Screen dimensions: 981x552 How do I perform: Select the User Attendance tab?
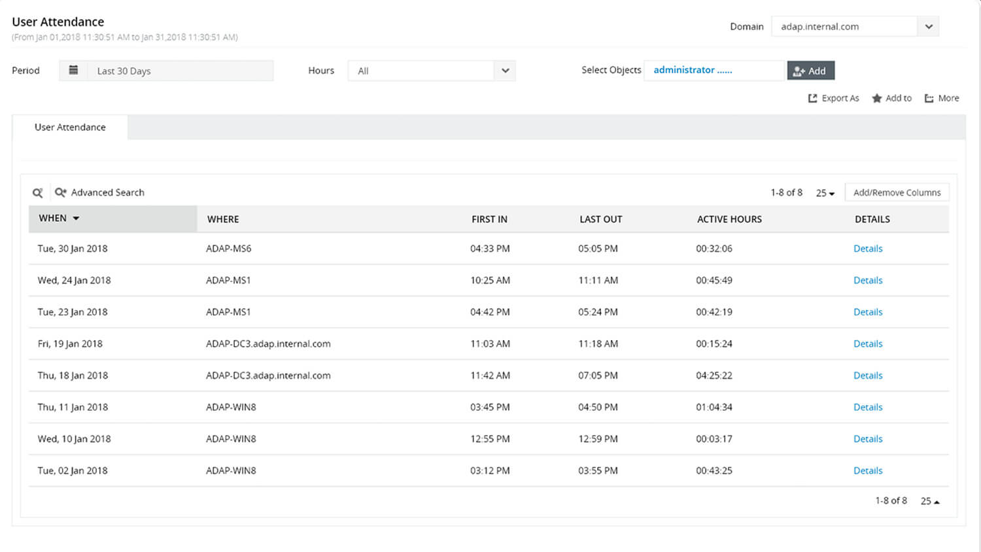point(70,128)
